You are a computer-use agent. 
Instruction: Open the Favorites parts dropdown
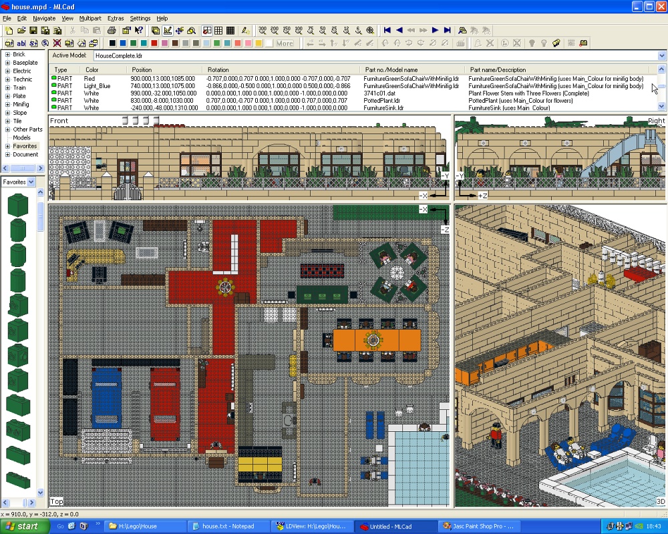(31, 182)
